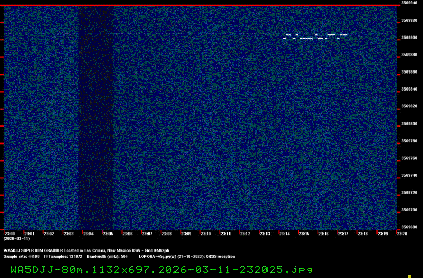Screen dimensions: 423x278
Task: Click the 3569840 frequency scale label
Action: (x=409, y=89)
